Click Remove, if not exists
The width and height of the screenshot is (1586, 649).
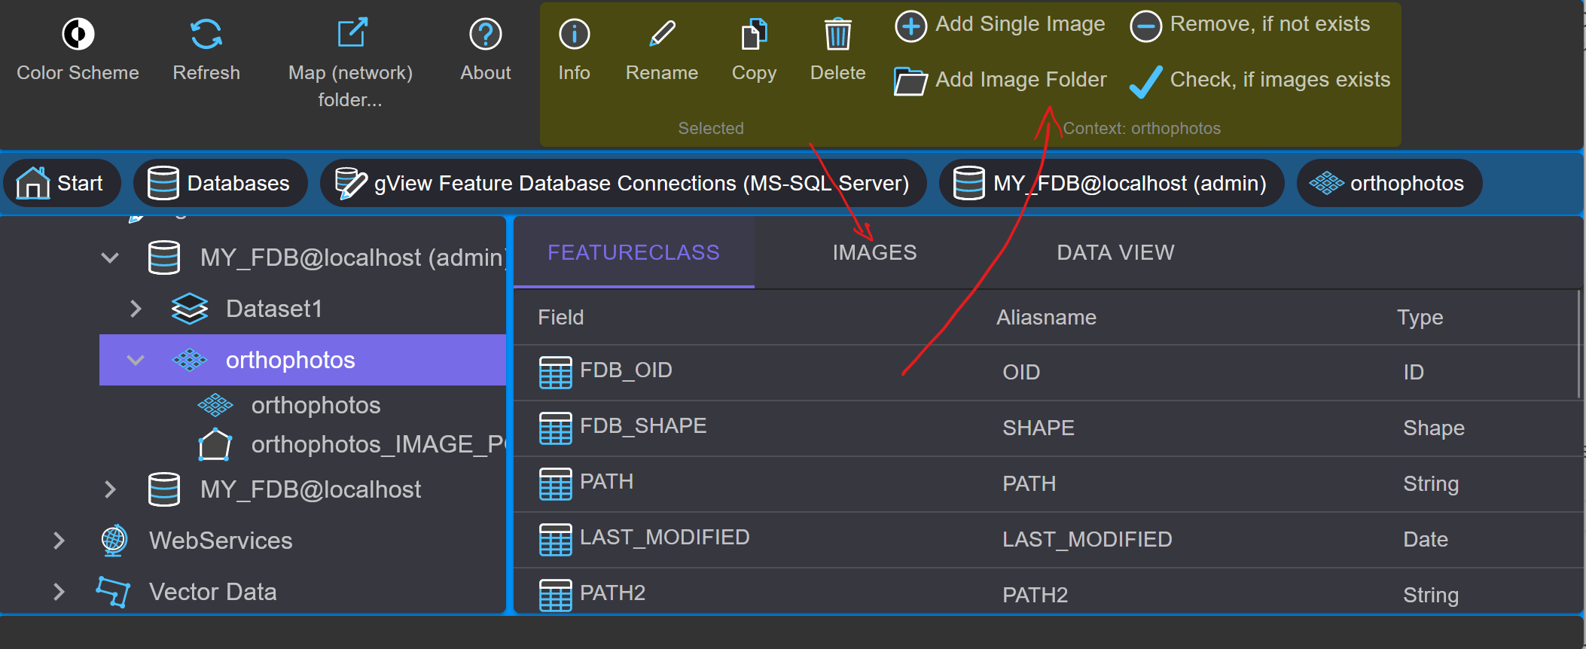pyautogui.click(x=1250, y=26)
